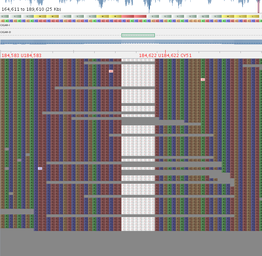This screenshot has height=256, width=262.
Task: Click the red amino acid block in protein track
Action: pos(134,16)
